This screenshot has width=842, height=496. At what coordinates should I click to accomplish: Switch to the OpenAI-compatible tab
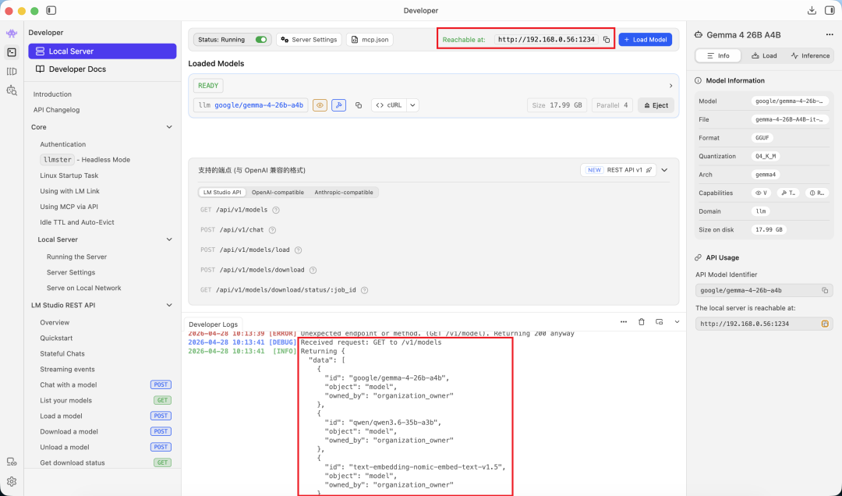coord(278,193)
